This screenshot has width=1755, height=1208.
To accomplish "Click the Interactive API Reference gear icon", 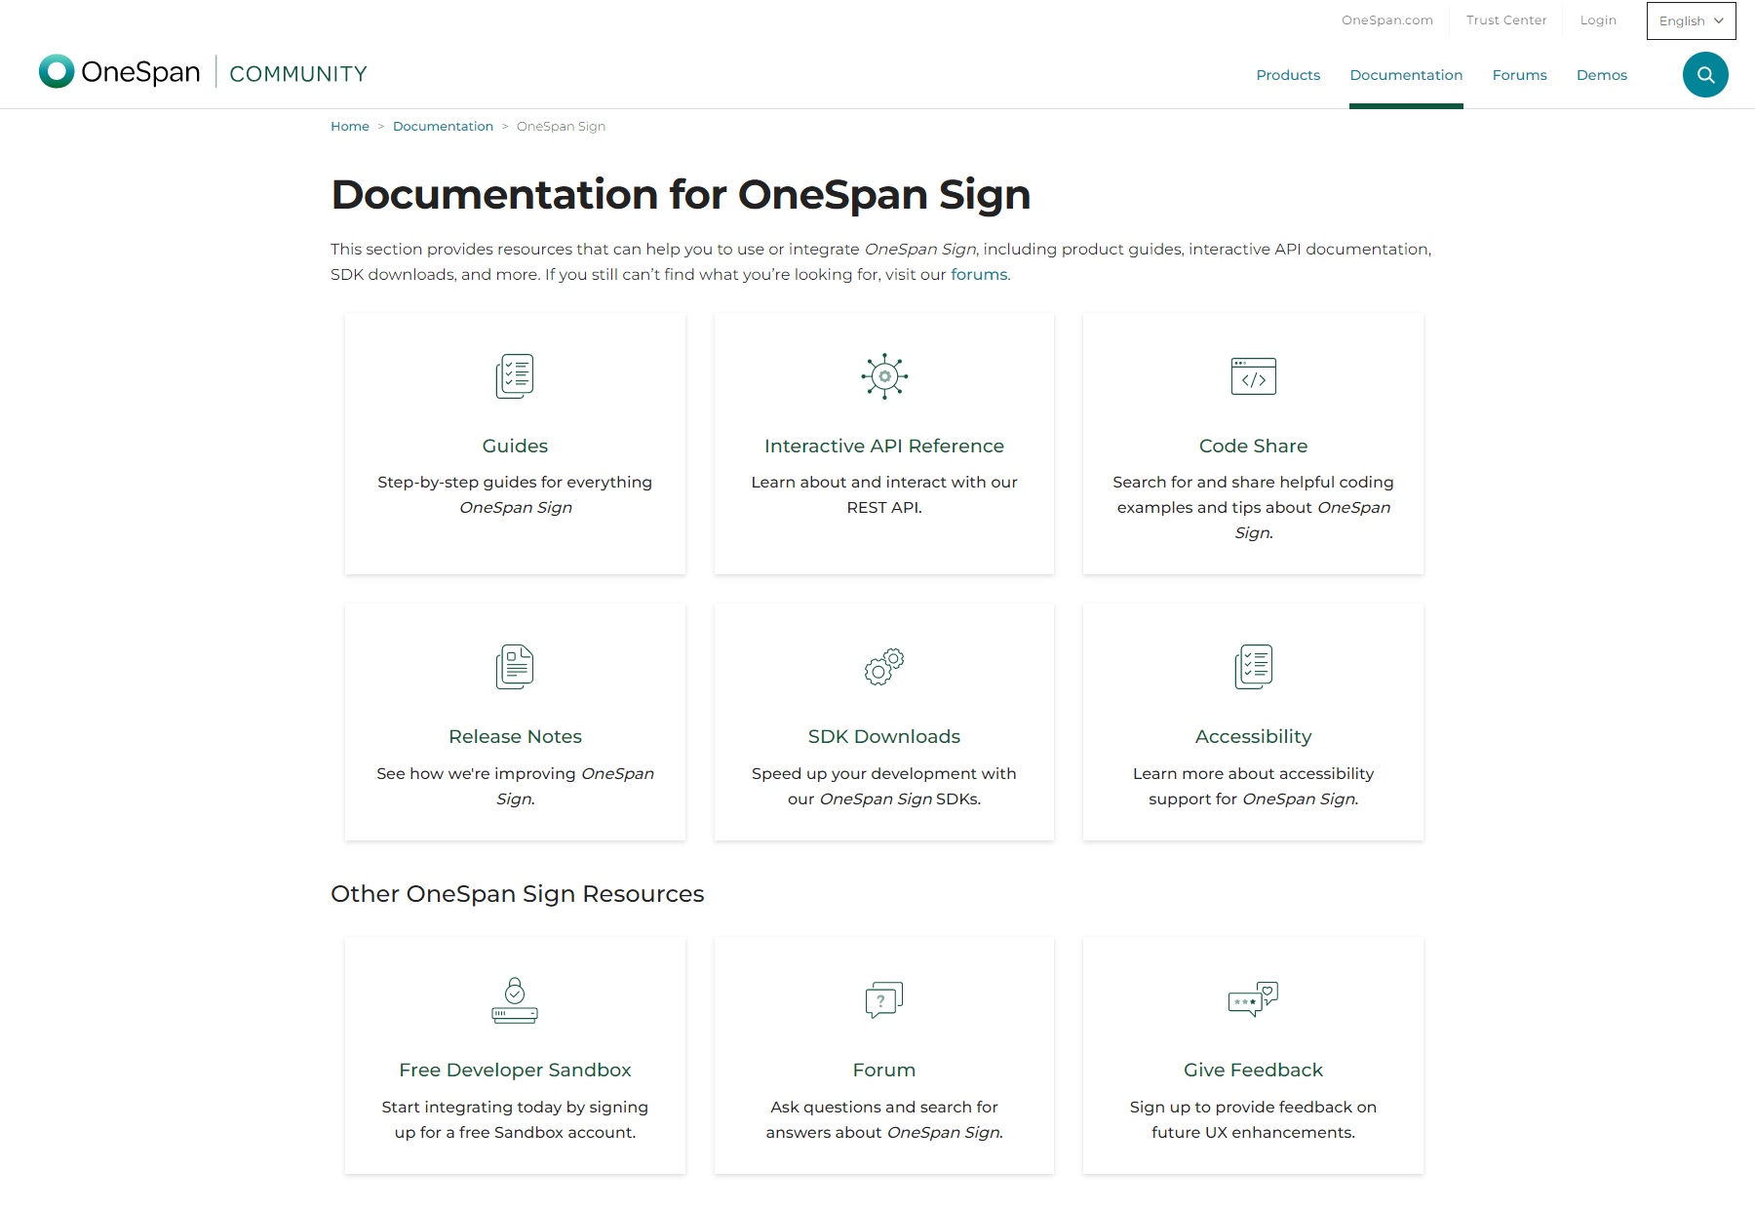I will coord(884,376).
